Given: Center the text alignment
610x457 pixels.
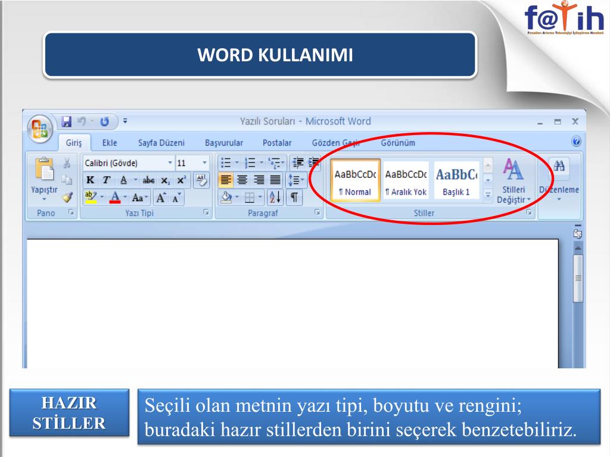Looking at the screenshot, I should coord(242,180).
